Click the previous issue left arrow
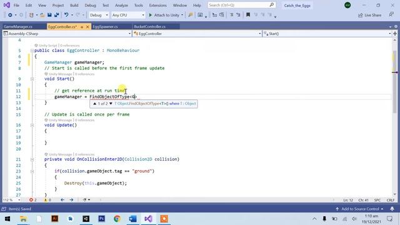 tap(62, 200)
